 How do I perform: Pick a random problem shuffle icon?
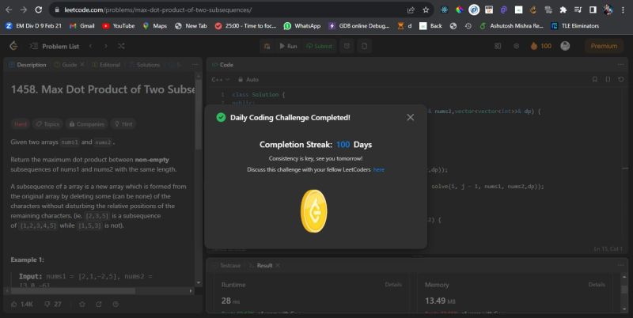tap(121, 46)
